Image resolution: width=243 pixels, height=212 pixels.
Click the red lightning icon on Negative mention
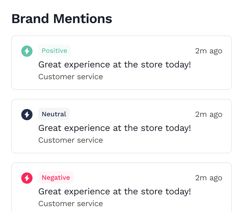point(27,178)
